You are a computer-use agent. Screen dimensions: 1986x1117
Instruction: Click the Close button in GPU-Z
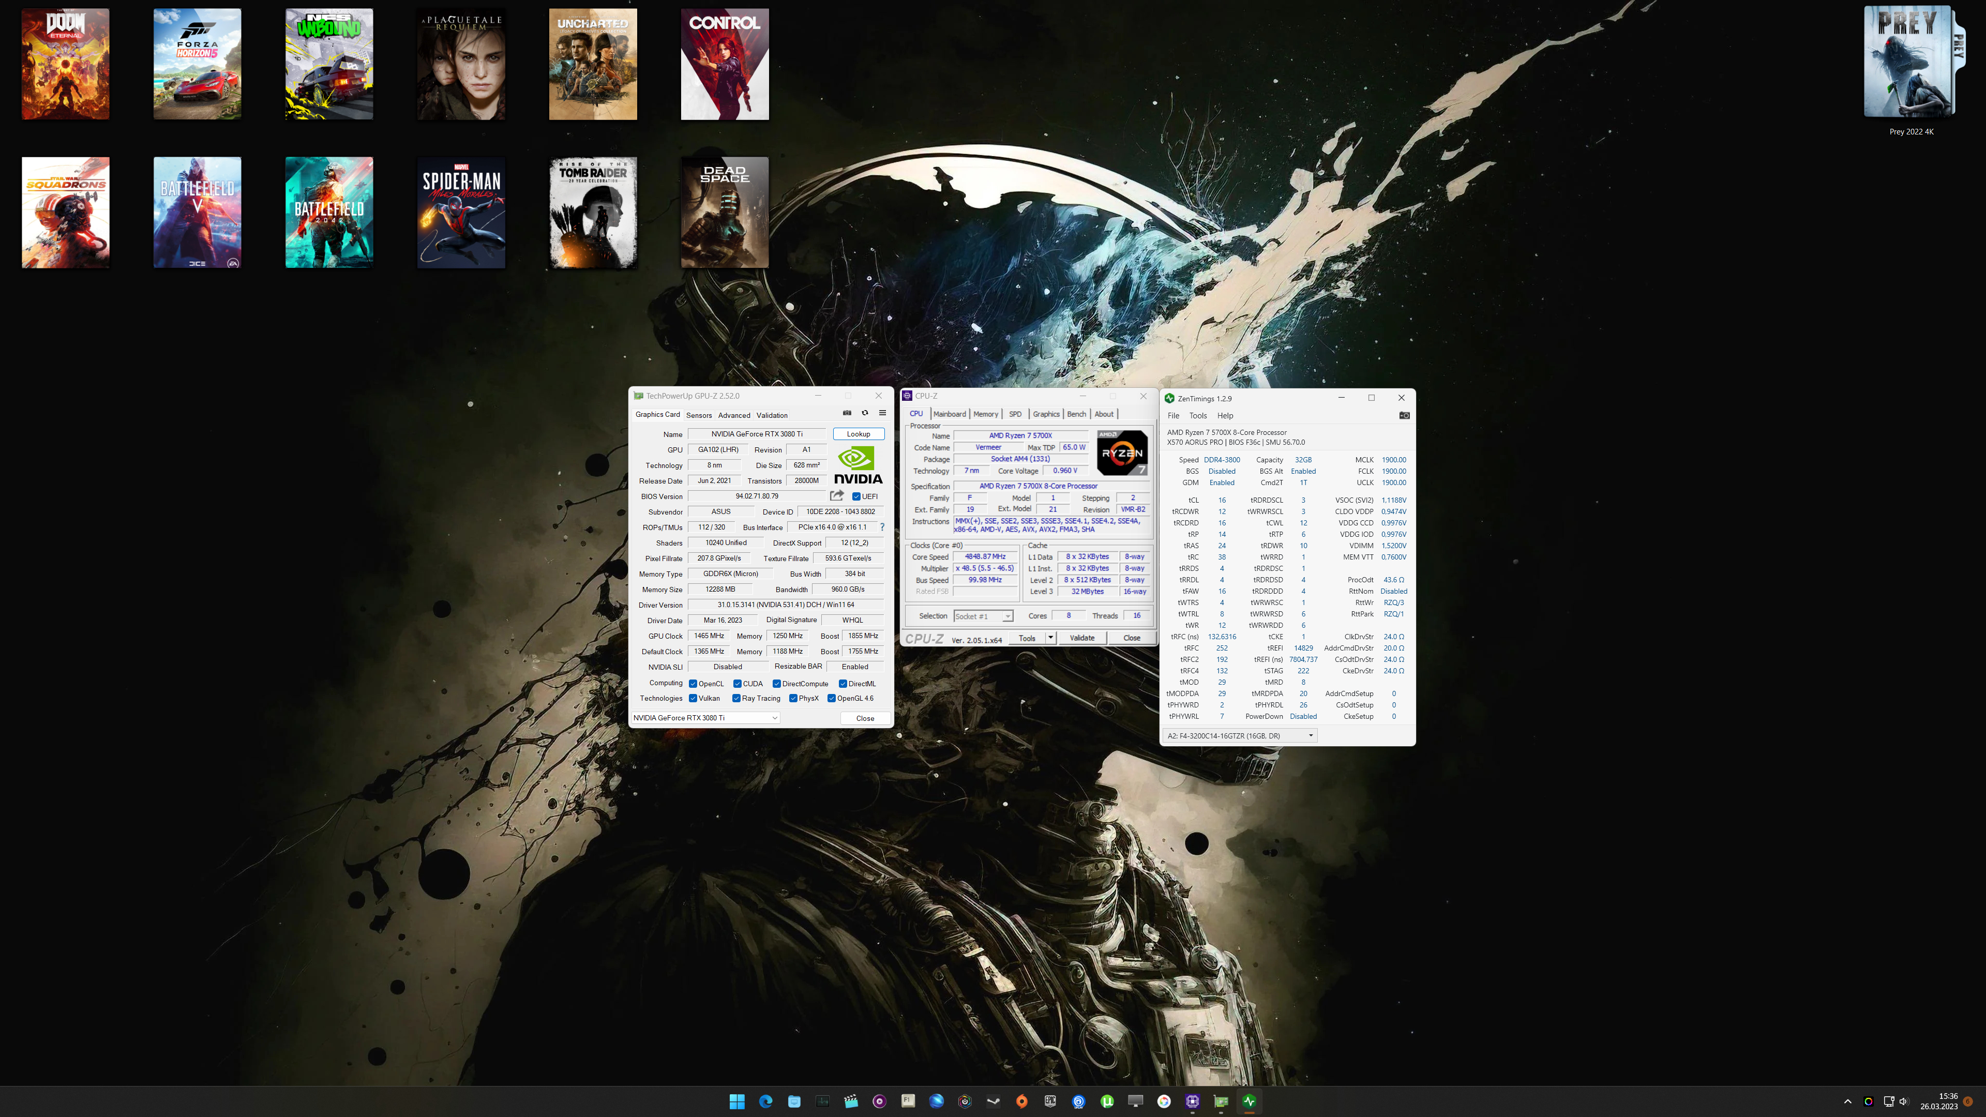(865, 718)
